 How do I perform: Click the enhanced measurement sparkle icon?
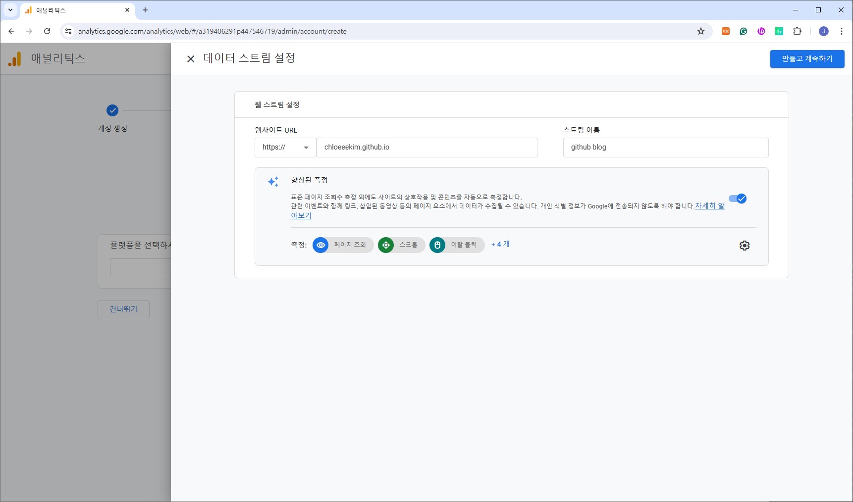pos(273,182)
